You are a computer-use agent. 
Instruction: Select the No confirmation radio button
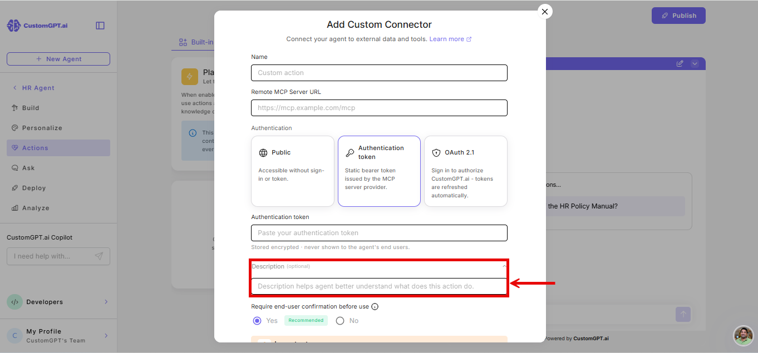tap(340, 321)
